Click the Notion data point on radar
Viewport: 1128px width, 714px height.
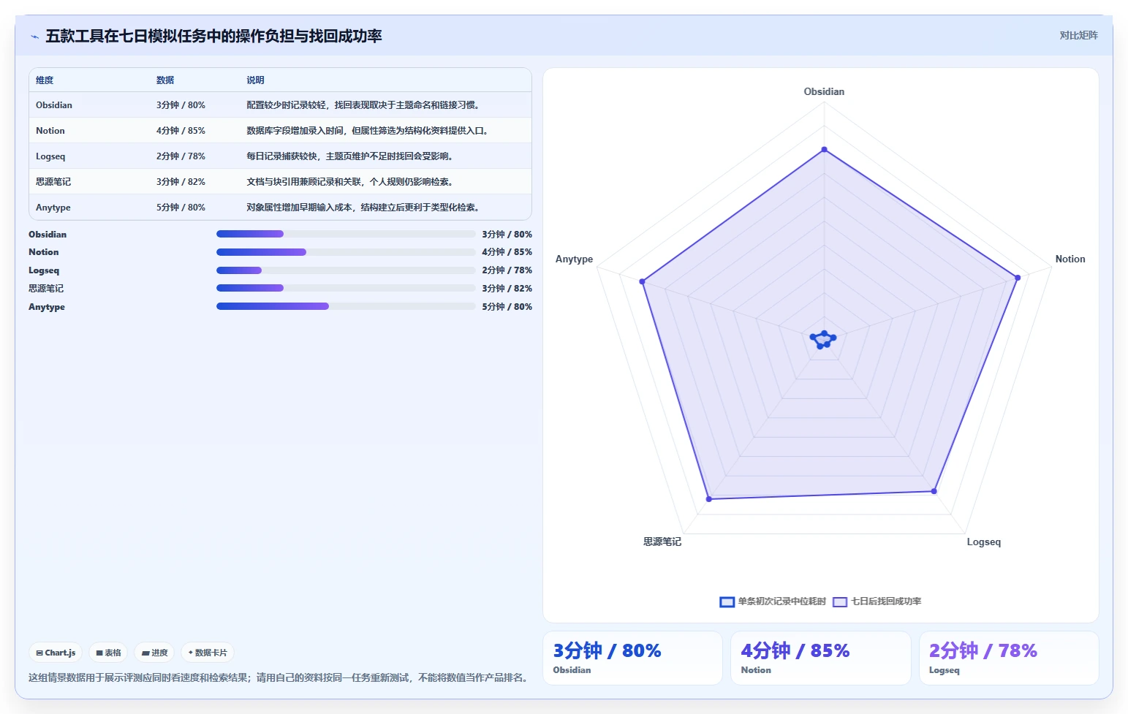point(1017,278)
